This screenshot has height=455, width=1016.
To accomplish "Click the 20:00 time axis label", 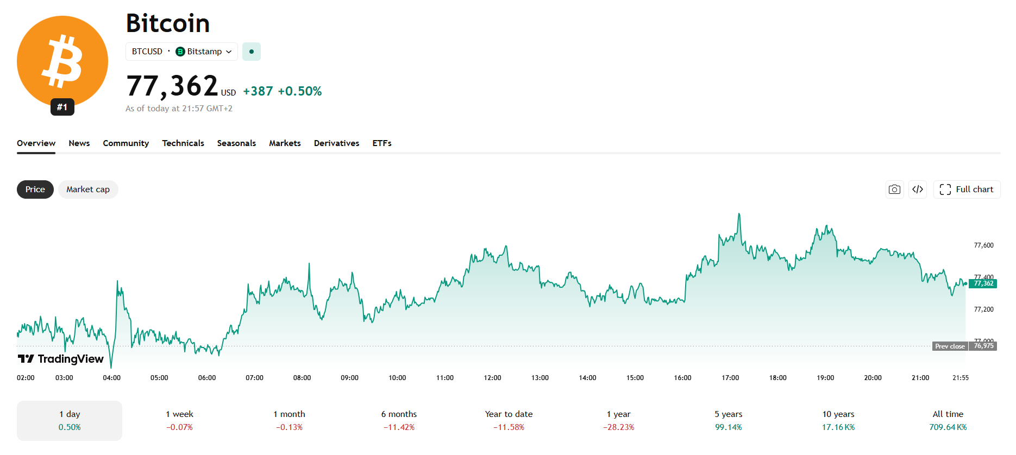I will 873,378.
